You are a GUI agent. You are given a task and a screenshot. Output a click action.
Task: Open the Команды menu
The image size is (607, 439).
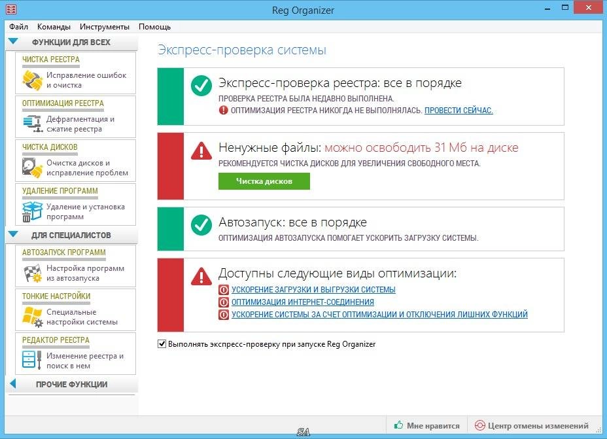tap(54, 27)
